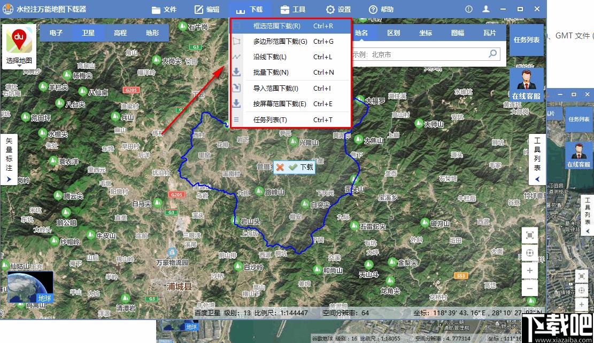Click the 路峰山 mountain marker
The width and height of the screenshot is (594, 343).
tap(259, 192)
